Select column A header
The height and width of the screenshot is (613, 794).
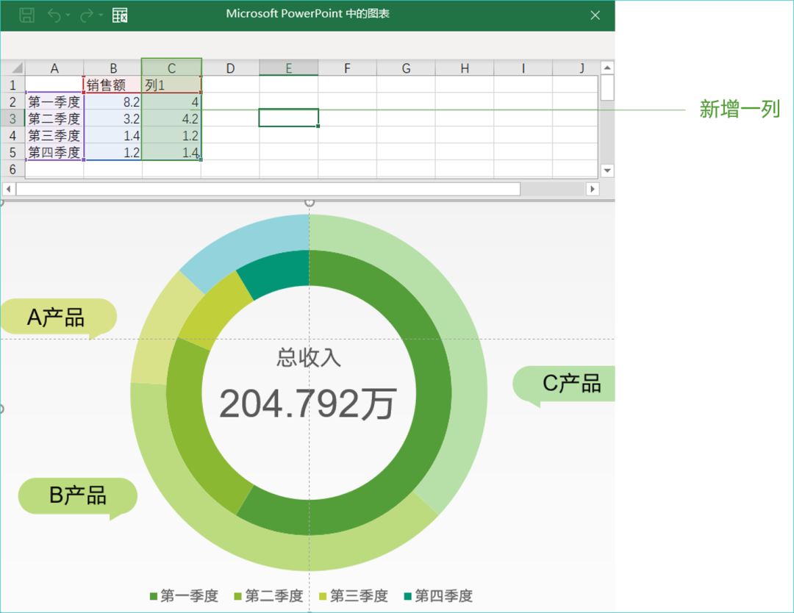pyautogui.click(x=54, y=68)
